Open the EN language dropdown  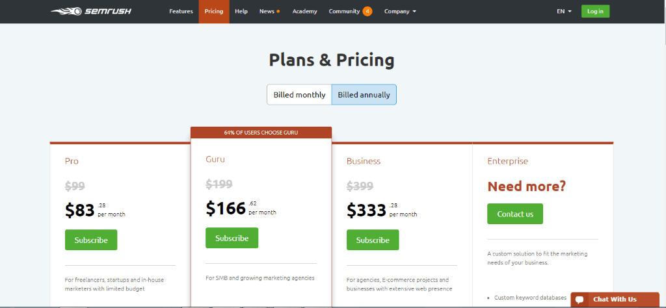pyautogui.click(x=564, y=12)
